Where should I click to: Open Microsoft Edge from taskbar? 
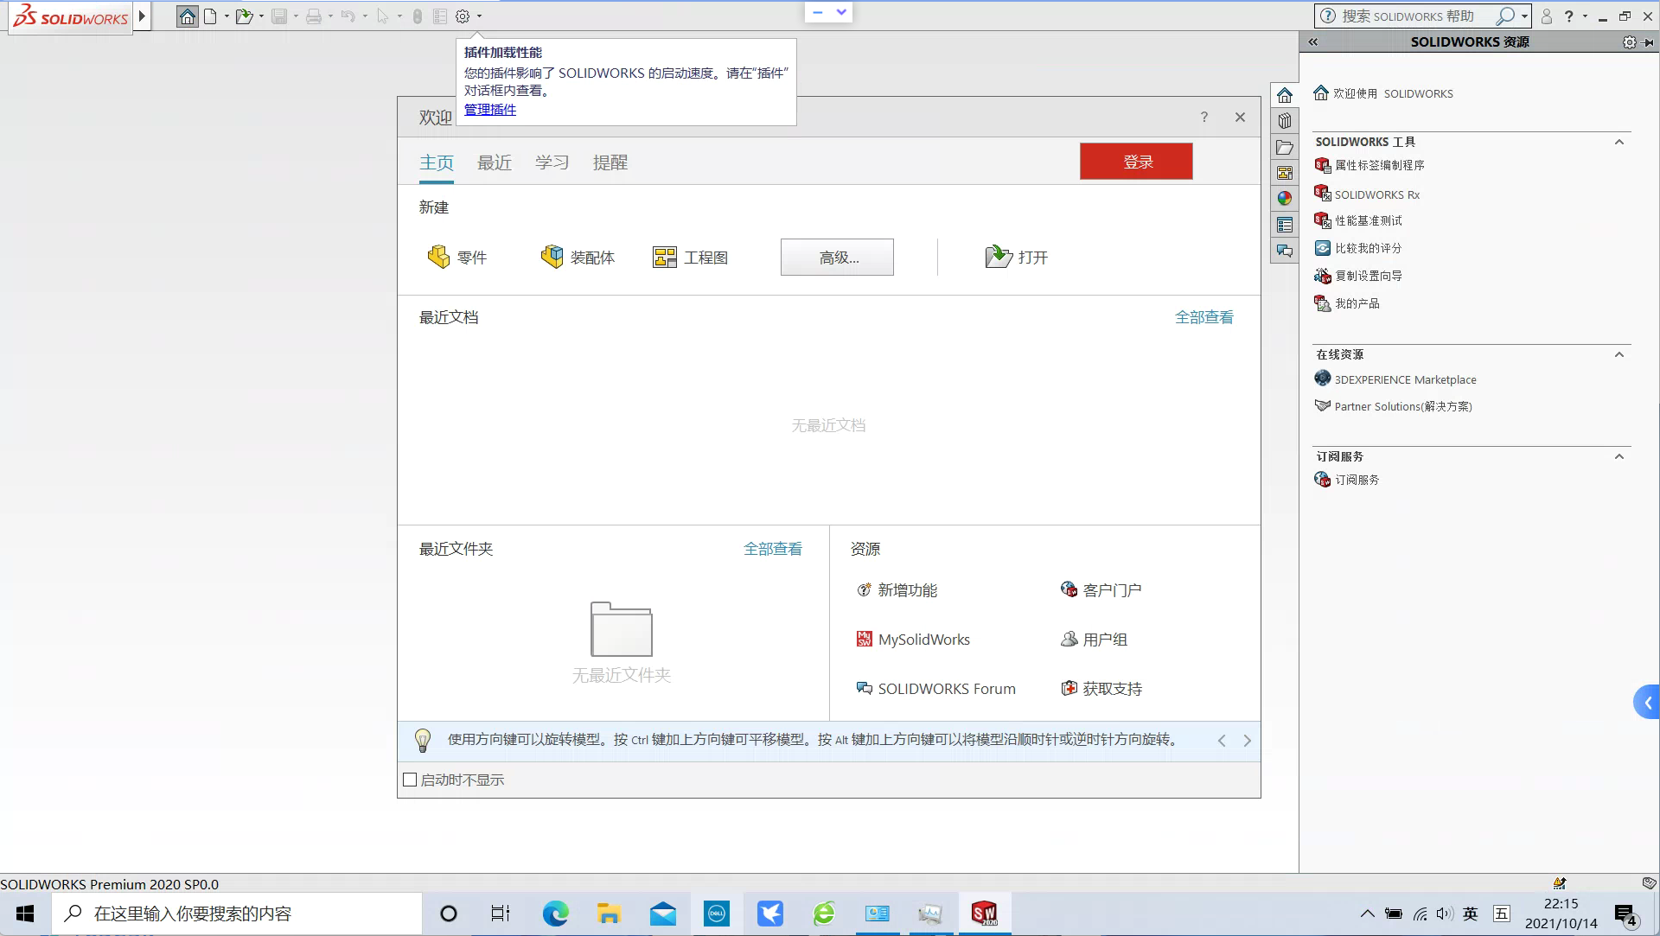point(555,914)
